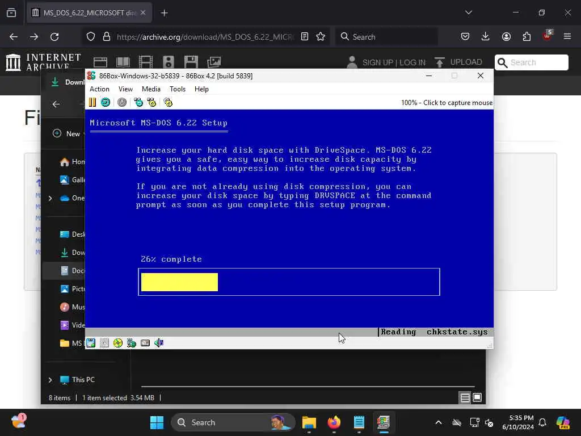Click SIGN UP | LOG IN link
Viewport: 581px width, 436px height.
(394, 62)
